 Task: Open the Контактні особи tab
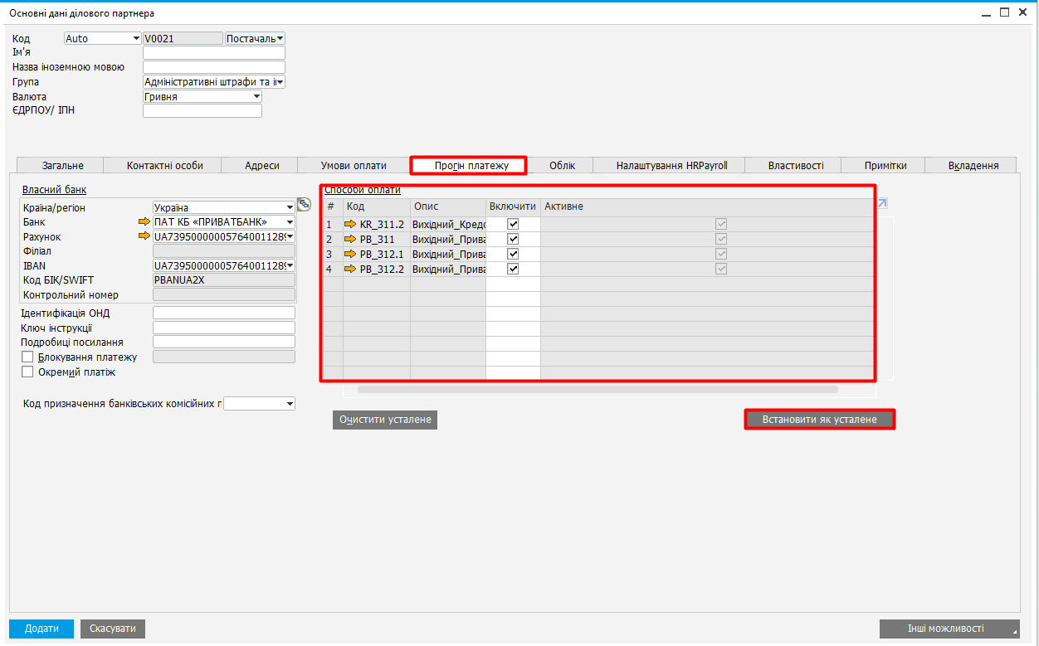coord(164,166)
